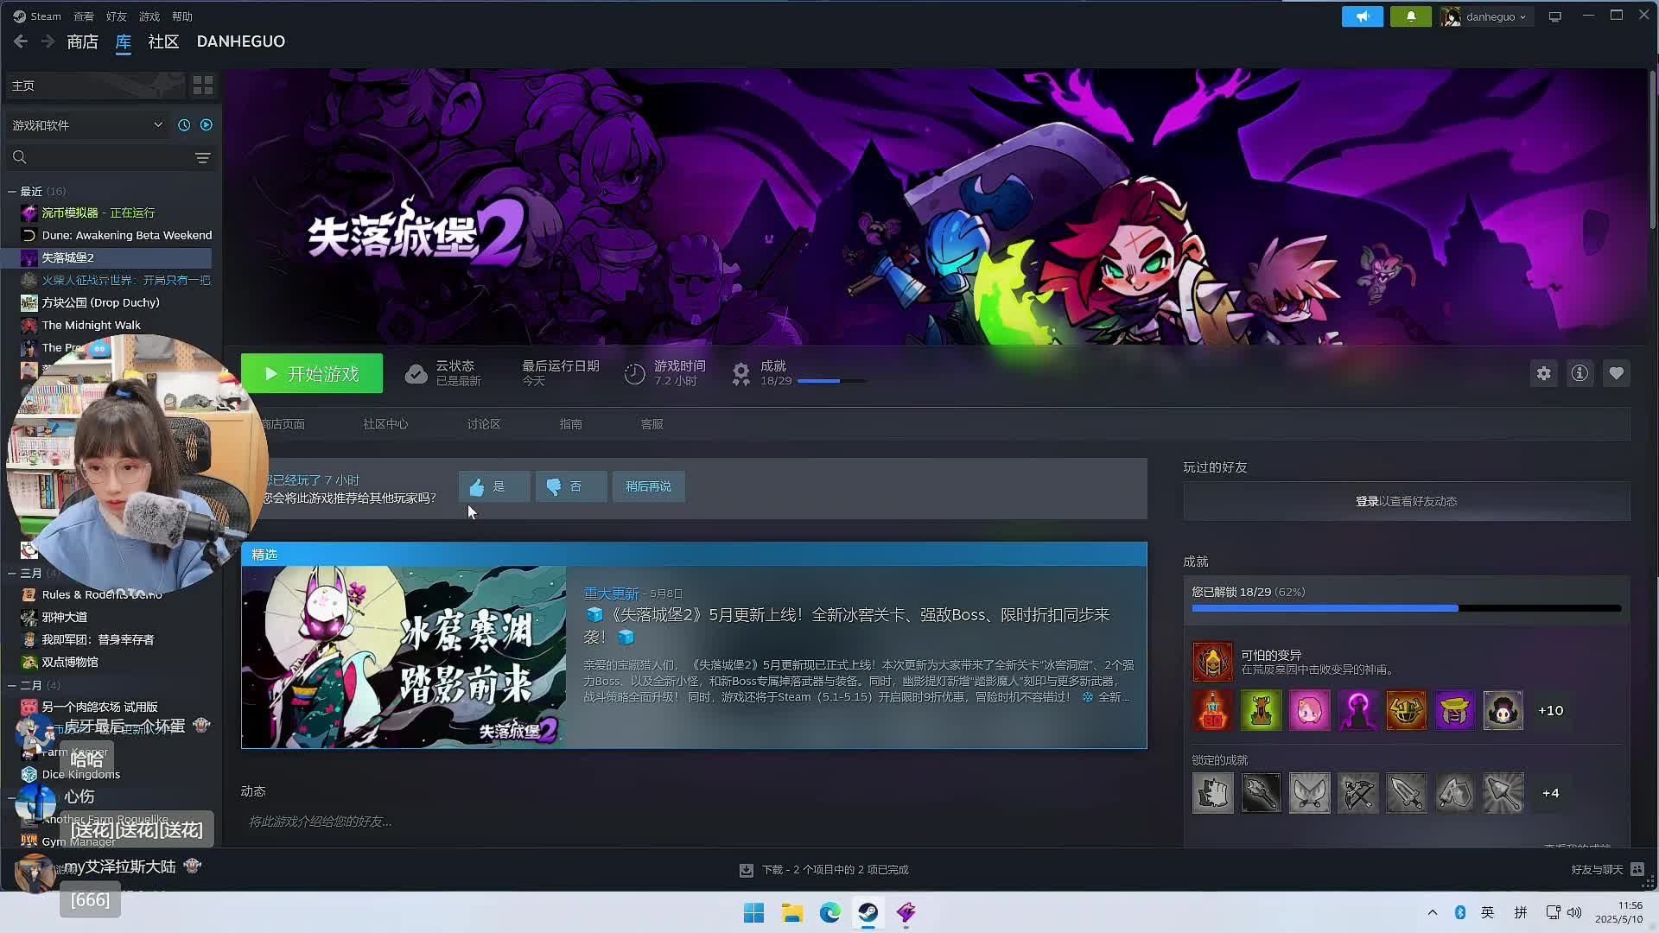Screen dimensions: 1659x933
Task: Open advanced filter options icon
Action: [x=202, y=157]
